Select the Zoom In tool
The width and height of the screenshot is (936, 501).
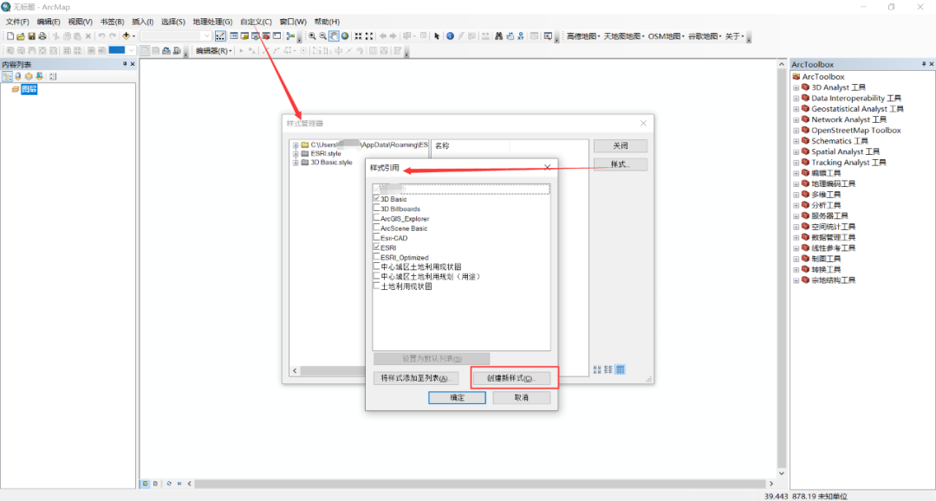pyautogui.click(x=312, y=36)
